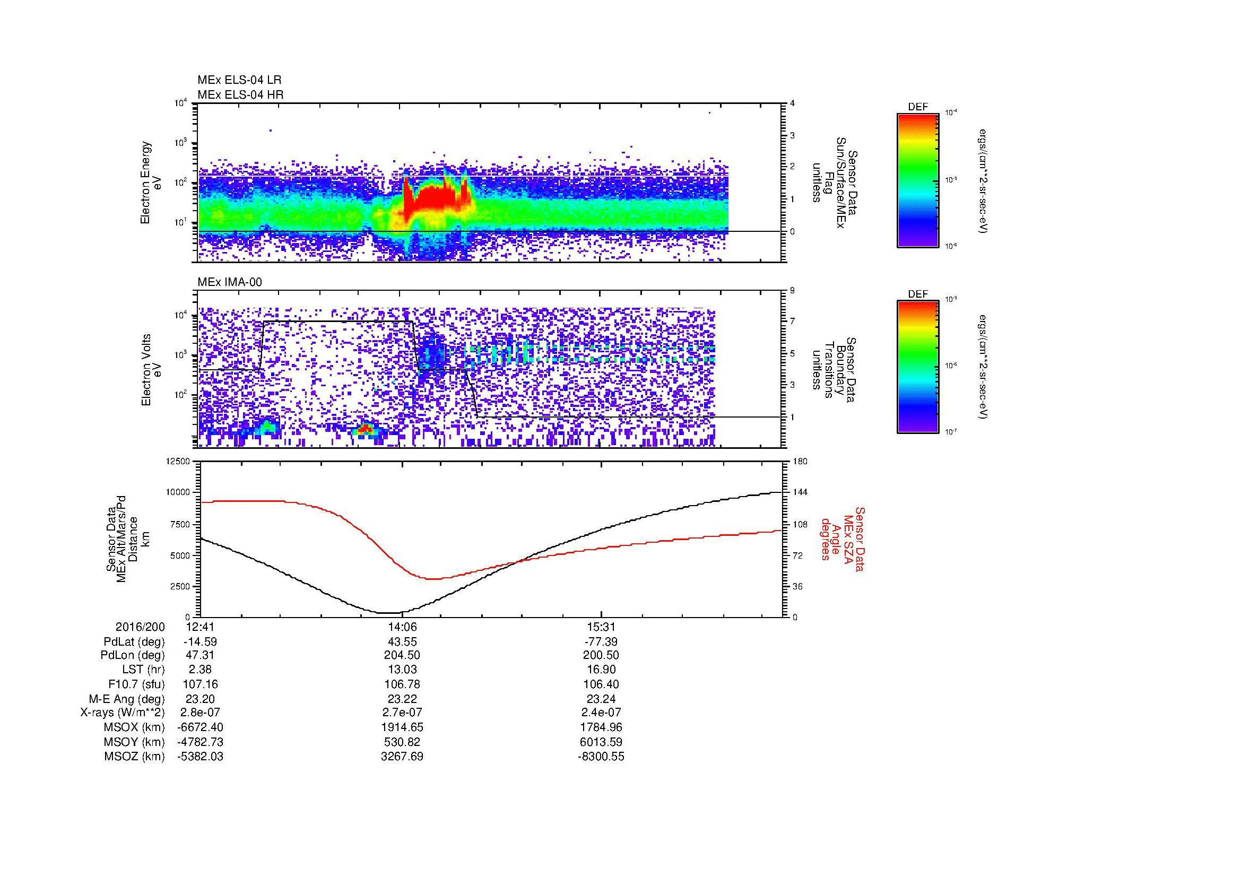Click the X-rays value 2.4e-07
The height and width of the screenshot is (877, 1241).
tap(601, 713)
